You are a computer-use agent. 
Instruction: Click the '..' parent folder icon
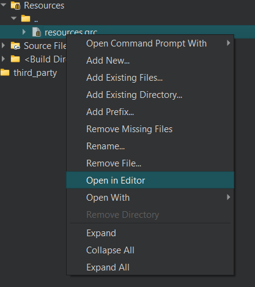pos(26,18)
